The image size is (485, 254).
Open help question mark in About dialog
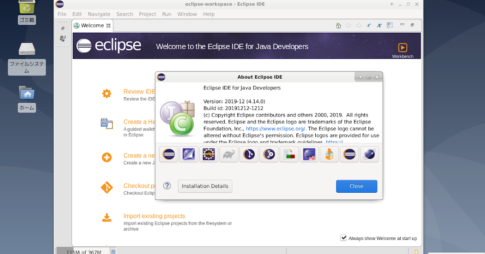tap(167, 186)
